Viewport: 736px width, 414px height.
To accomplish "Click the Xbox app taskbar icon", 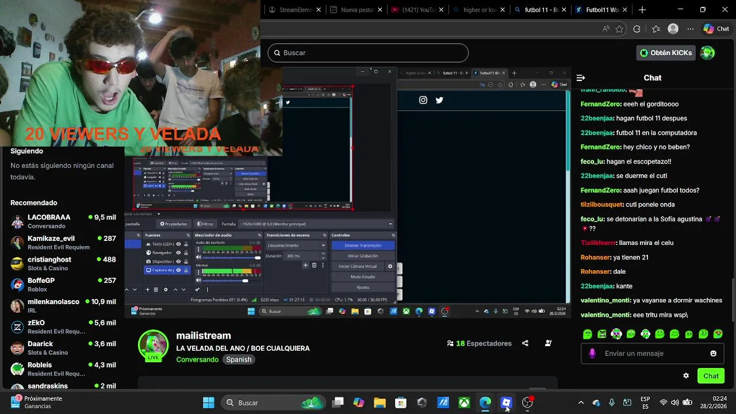I will [464, 402].
